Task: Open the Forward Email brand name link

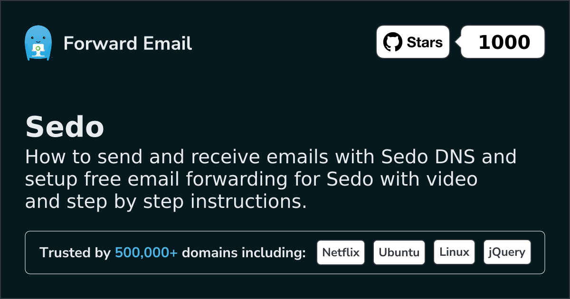Action: 127,44
